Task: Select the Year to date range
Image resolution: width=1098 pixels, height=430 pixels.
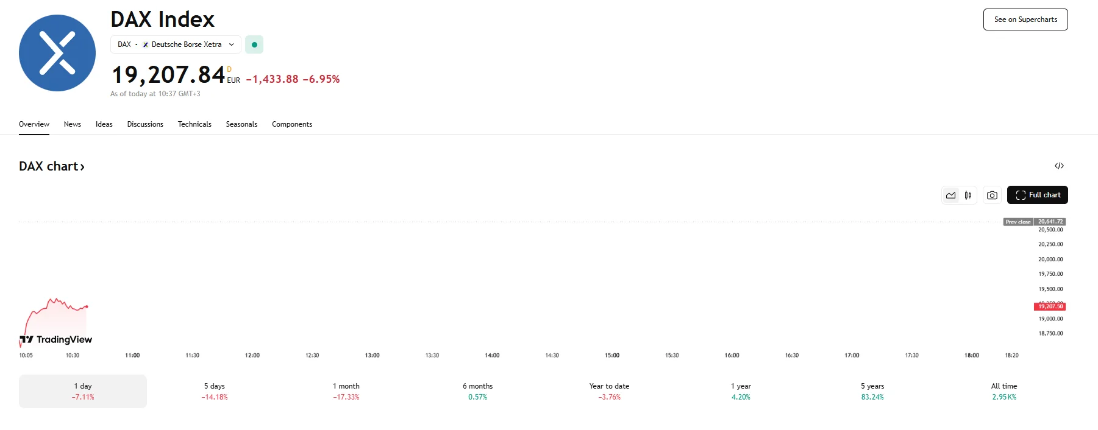Action: point(609,391)
